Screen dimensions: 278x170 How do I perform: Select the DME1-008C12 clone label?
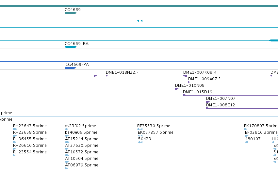221,105
